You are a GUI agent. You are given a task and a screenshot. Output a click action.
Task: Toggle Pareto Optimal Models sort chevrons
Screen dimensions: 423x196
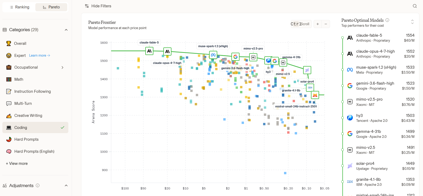coord(412,22)
